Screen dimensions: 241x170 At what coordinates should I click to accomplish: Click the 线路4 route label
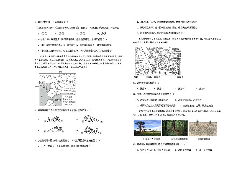pyautogui.click(x=180, y=77)
